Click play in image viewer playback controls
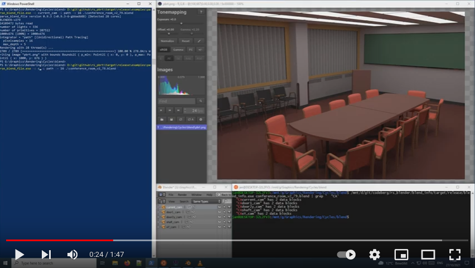The height and width of the screenshot is (268, 475). pyautogui.click(x=161, y=111)
